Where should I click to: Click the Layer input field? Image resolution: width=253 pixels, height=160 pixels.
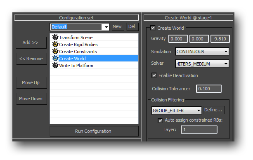point(199,129)
